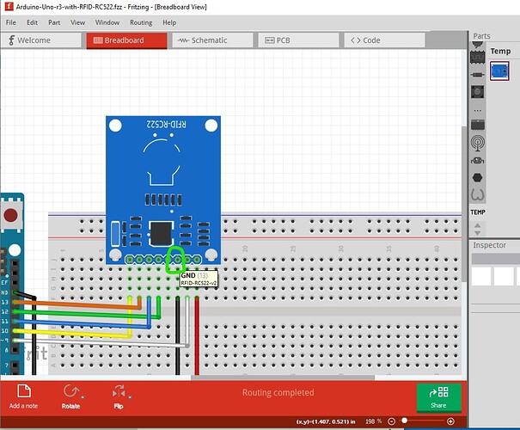
Task: Select the Breadboard view tab
Action: [x=126, y=40]
